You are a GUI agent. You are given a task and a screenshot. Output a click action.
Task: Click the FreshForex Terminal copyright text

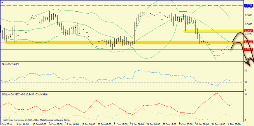click(36, 120)
